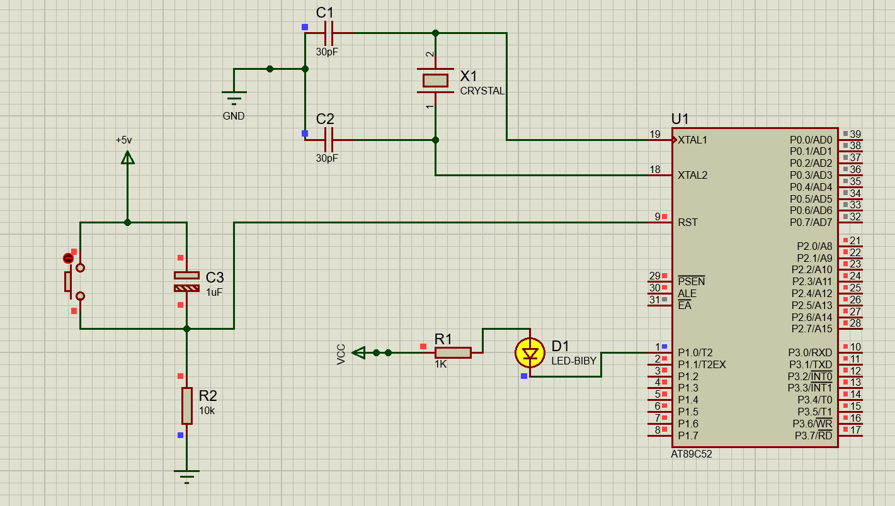Click the VCC terminal arrow

[x=358, y=352]
